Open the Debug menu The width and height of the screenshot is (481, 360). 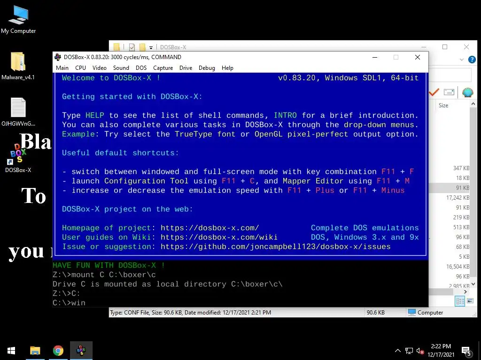pyautogui.click(x=207, y=68)
